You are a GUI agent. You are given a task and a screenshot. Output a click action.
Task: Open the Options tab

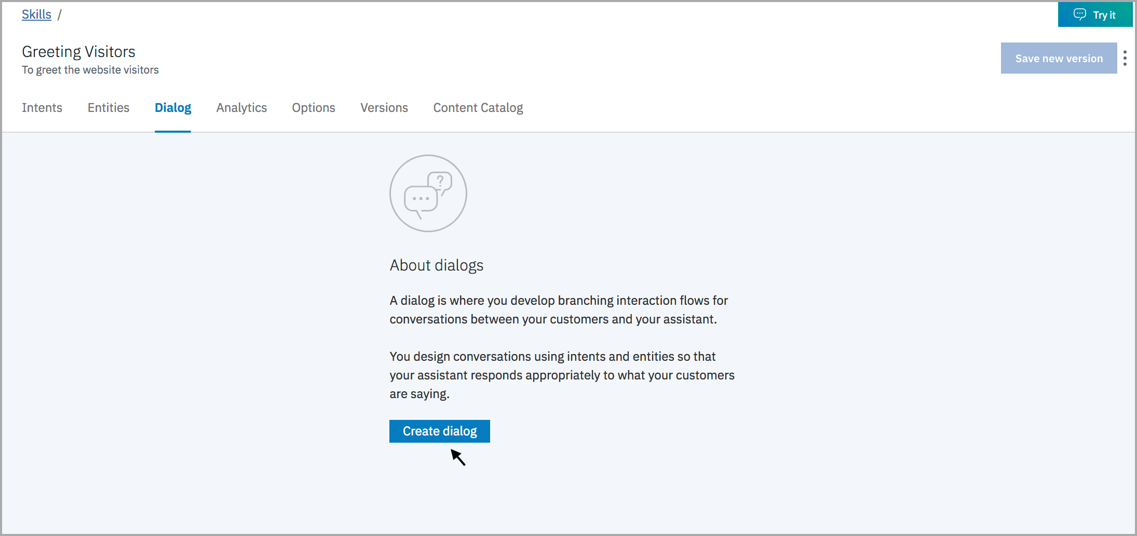click(313, 108)
